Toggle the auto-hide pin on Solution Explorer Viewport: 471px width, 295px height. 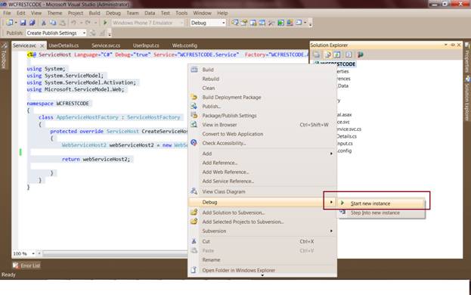tap(453, 45)
